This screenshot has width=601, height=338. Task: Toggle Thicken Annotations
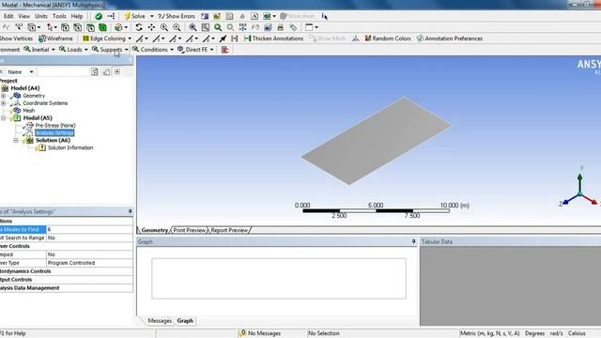[273, 38]
